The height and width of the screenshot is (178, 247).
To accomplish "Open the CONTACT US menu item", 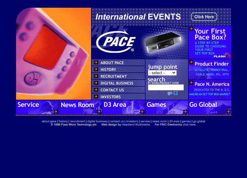I will [118, 90].
